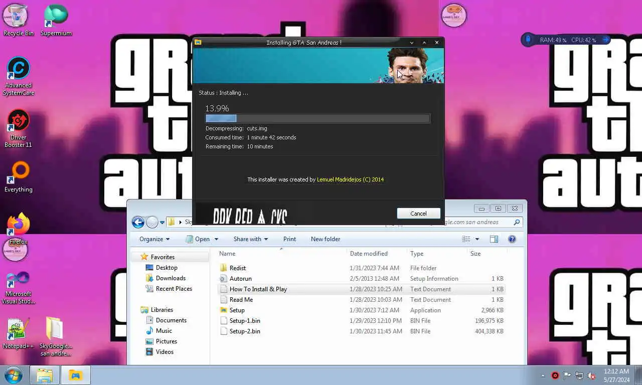
Task: Open the Microsoft Visual Studio desktop shortcut
Action: (19, 288)
